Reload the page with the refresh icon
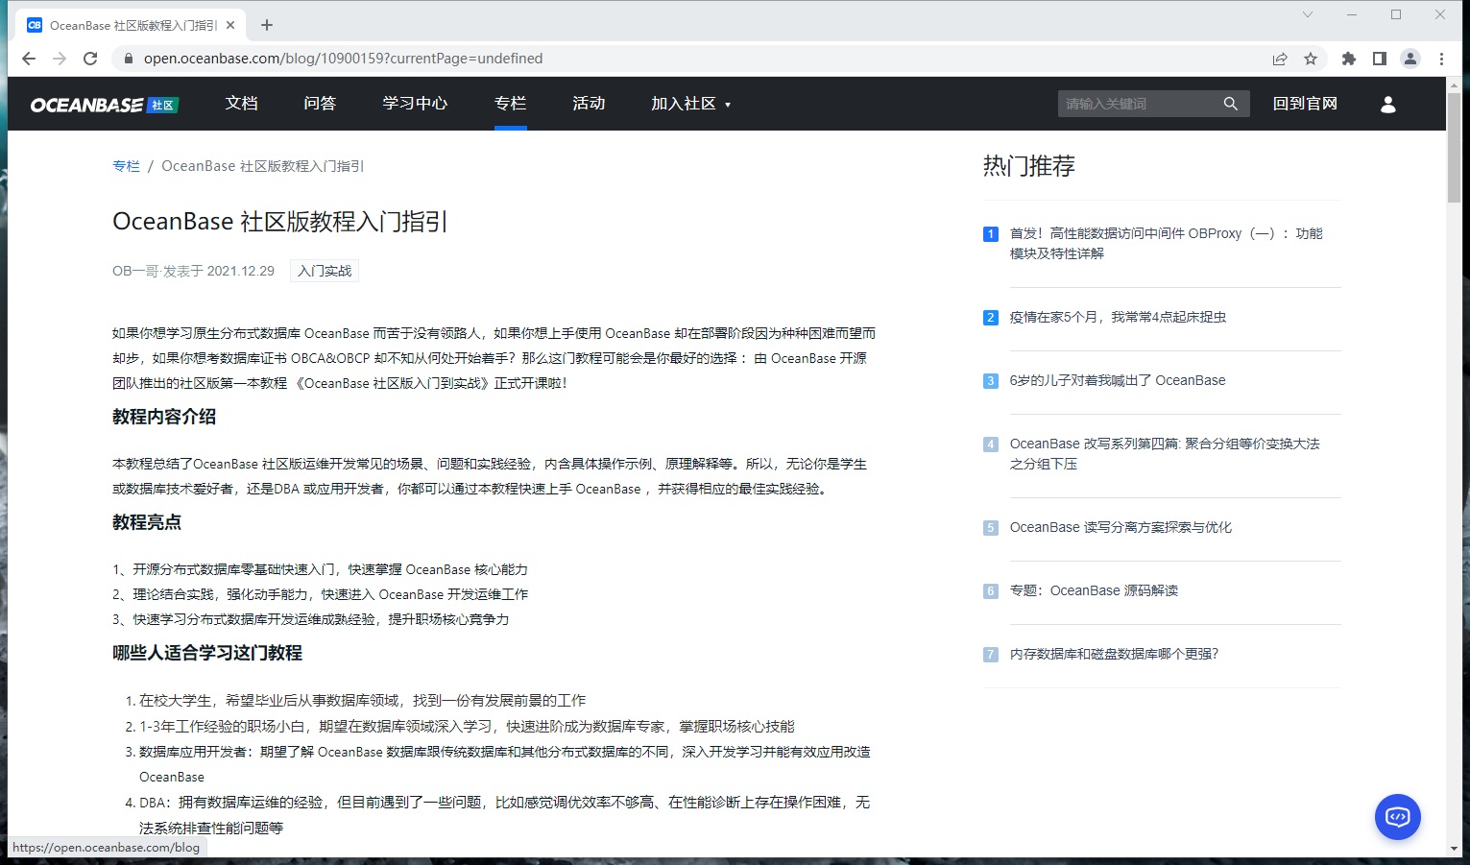The height and width of the screenshot is (865, 1470). 90,59
